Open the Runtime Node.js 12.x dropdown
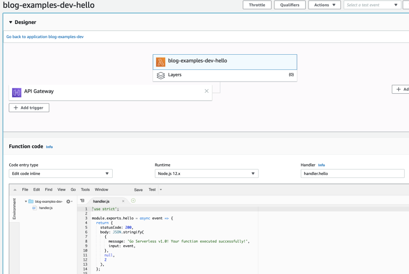The image size is (409, 274). [x=207, y=173]
